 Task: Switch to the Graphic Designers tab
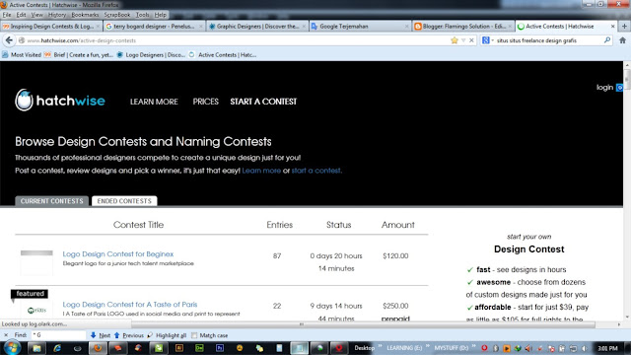click(256, 27)
